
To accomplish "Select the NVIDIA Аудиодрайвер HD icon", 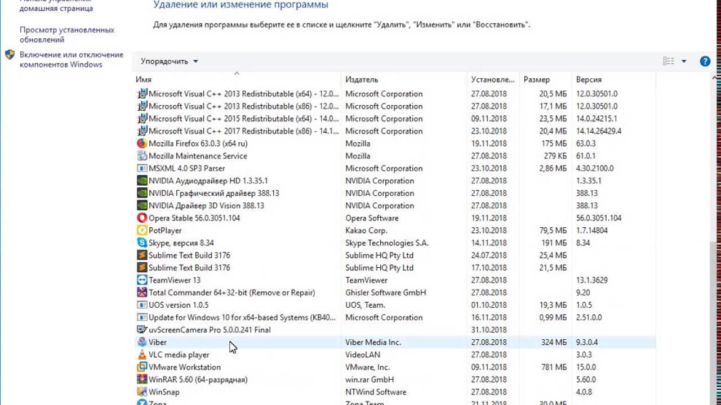I will [142, 181].
